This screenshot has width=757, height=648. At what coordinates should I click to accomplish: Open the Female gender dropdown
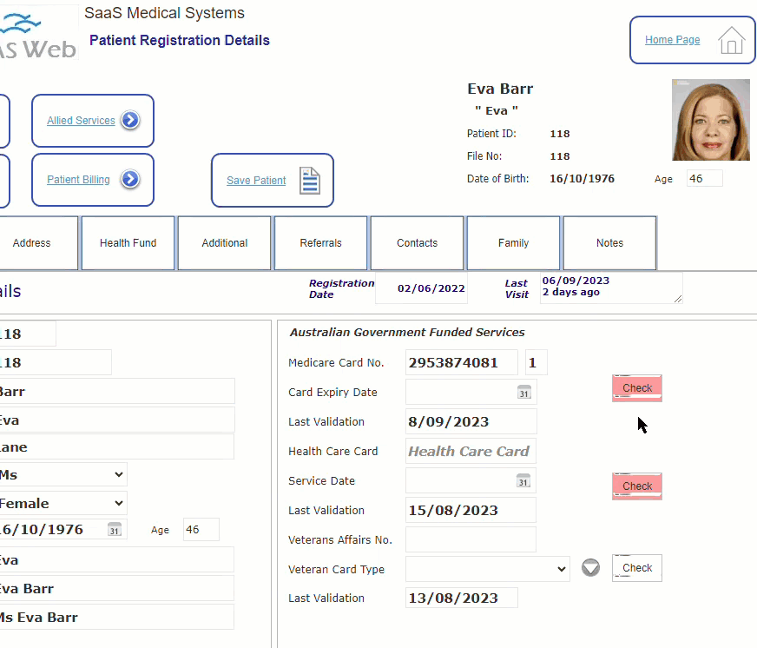tap(62, 503)
